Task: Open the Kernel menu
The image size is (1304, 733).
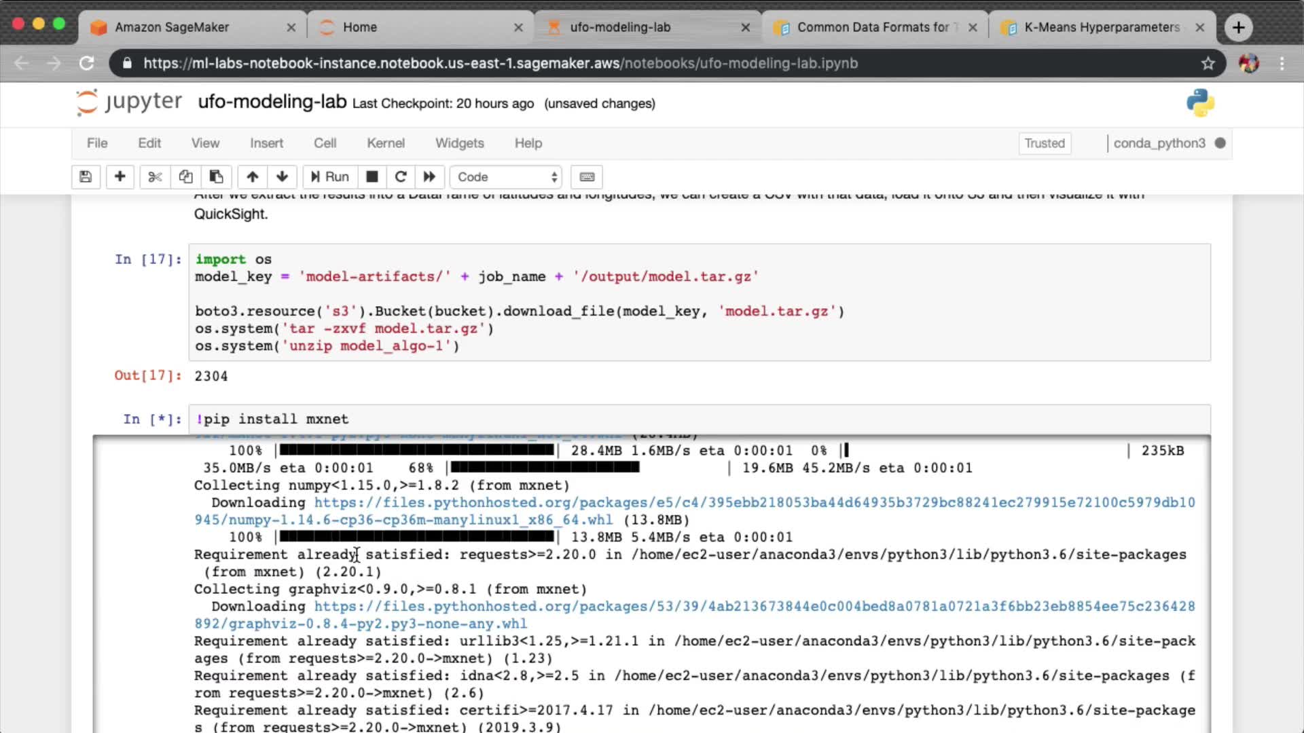Action: [385, 143]
